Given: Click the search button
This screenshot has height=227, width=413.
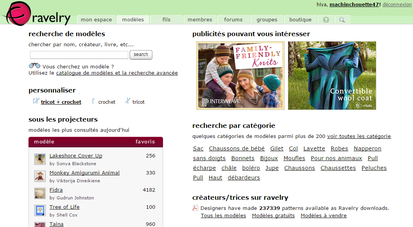Looking at the screenshot, I should 141,54.
